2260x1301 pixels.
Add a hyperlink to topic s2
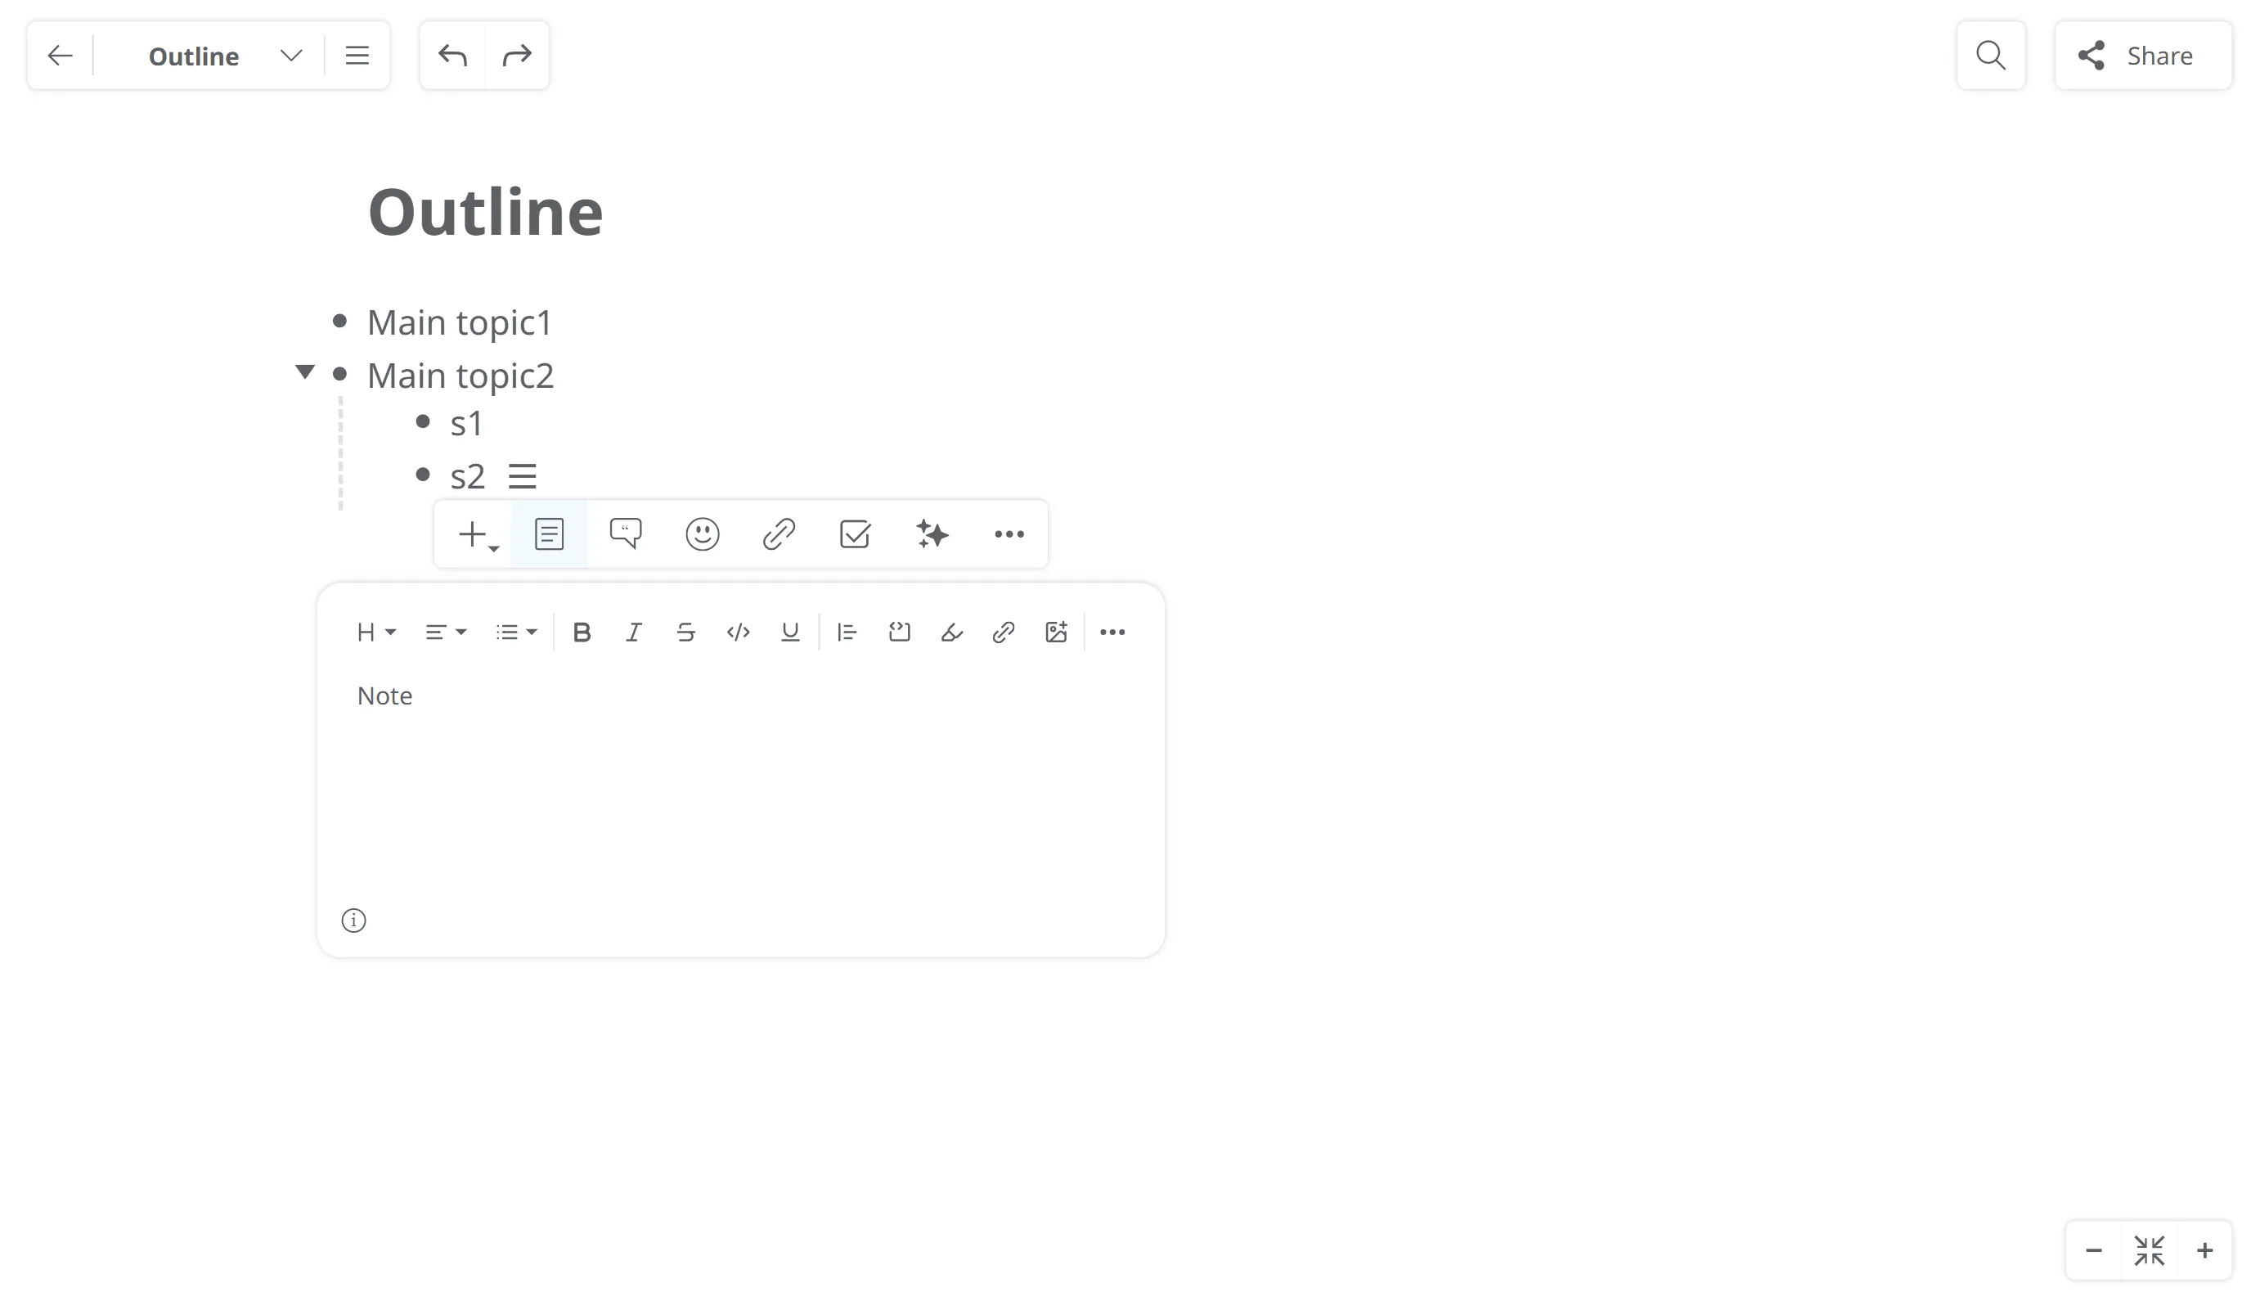779,534
